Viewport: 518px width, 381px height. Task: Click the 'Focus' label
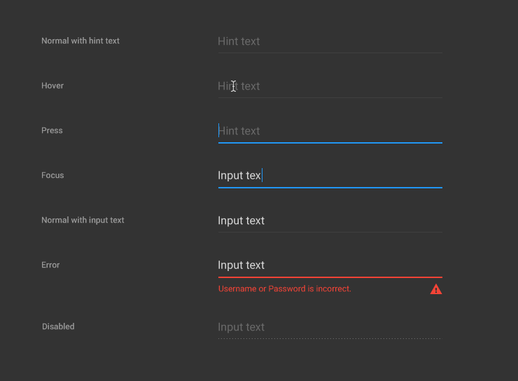pyautogui.click(x=52, y=176)
